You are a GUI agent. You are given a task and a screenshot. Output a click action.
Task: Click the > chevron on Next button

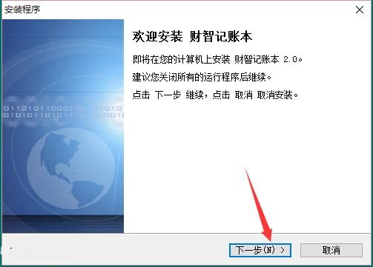click(283, 250)
